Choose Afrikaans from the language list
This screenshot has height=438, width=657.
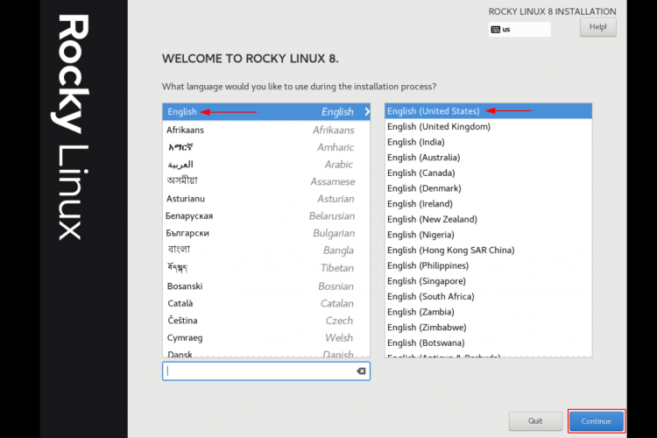(x=266, y=130)
